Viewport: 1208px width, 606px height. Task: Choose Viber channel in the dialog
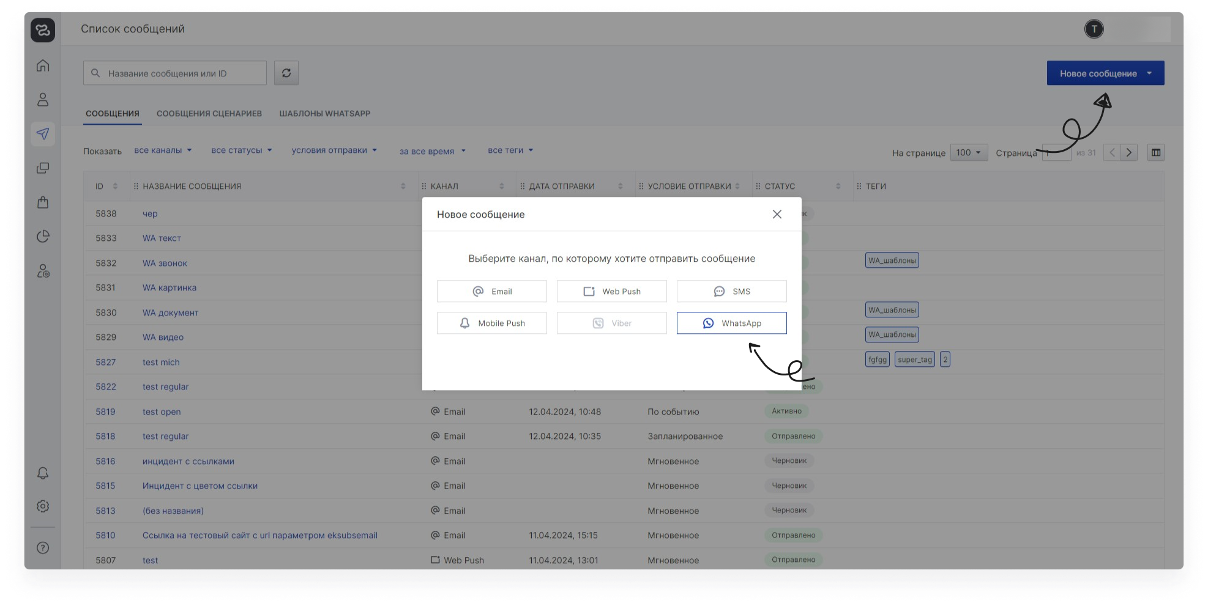[x=612, y=323]
